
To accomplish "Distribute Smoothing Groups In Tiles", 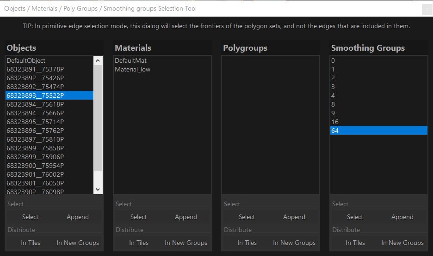I will [355, 243].
